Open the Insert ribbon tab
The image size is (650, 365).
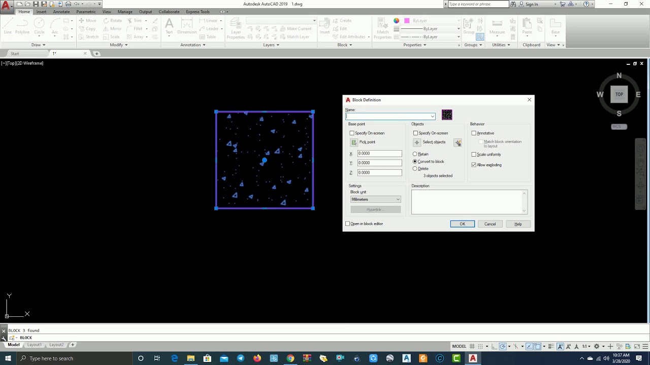click(41, 12)
